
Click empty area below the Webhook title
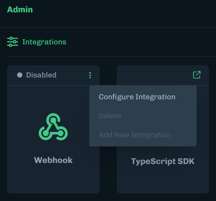coord(53,180)
